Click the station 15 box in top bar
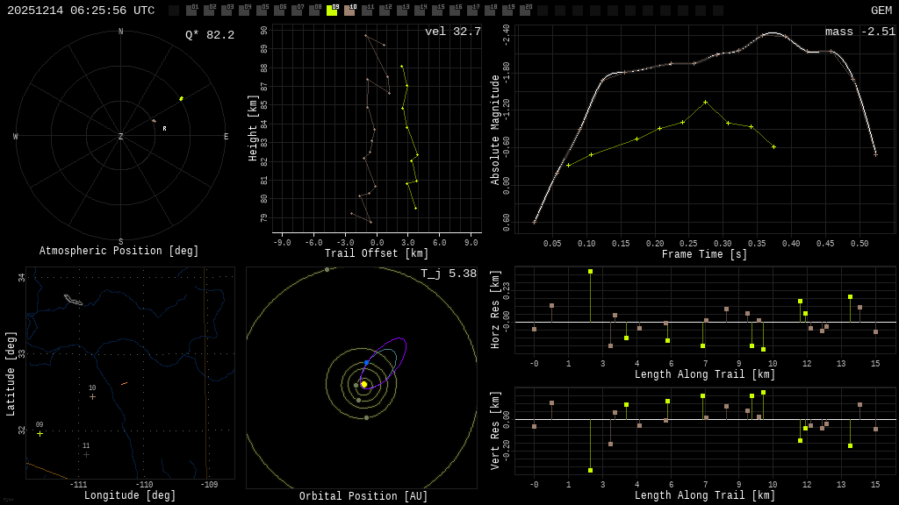The height and width of the screenshot is (505, 899). pyautogui.click(x=437, y=11)
